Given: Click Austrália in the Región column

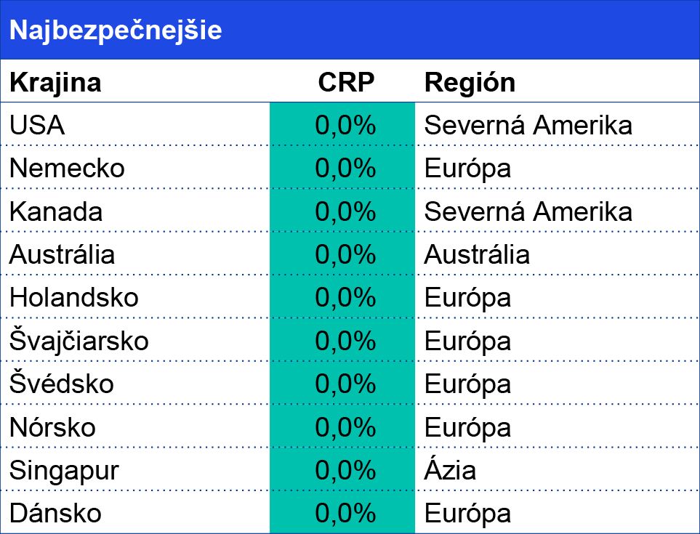Looking at the screenshot, I should pos(477,254).
